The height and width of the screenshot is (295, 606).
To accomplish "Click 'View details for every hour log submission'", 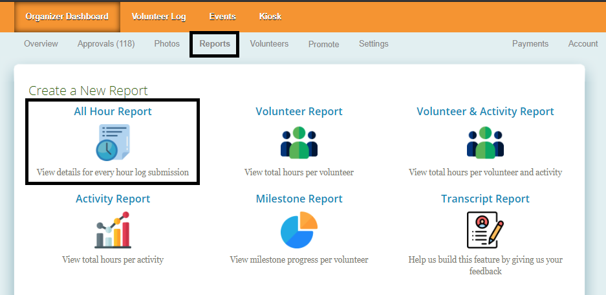I will (113, 172).
